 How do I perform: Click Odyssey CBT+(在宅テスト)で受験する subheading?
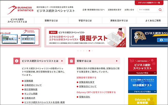[x=96, y=92]
